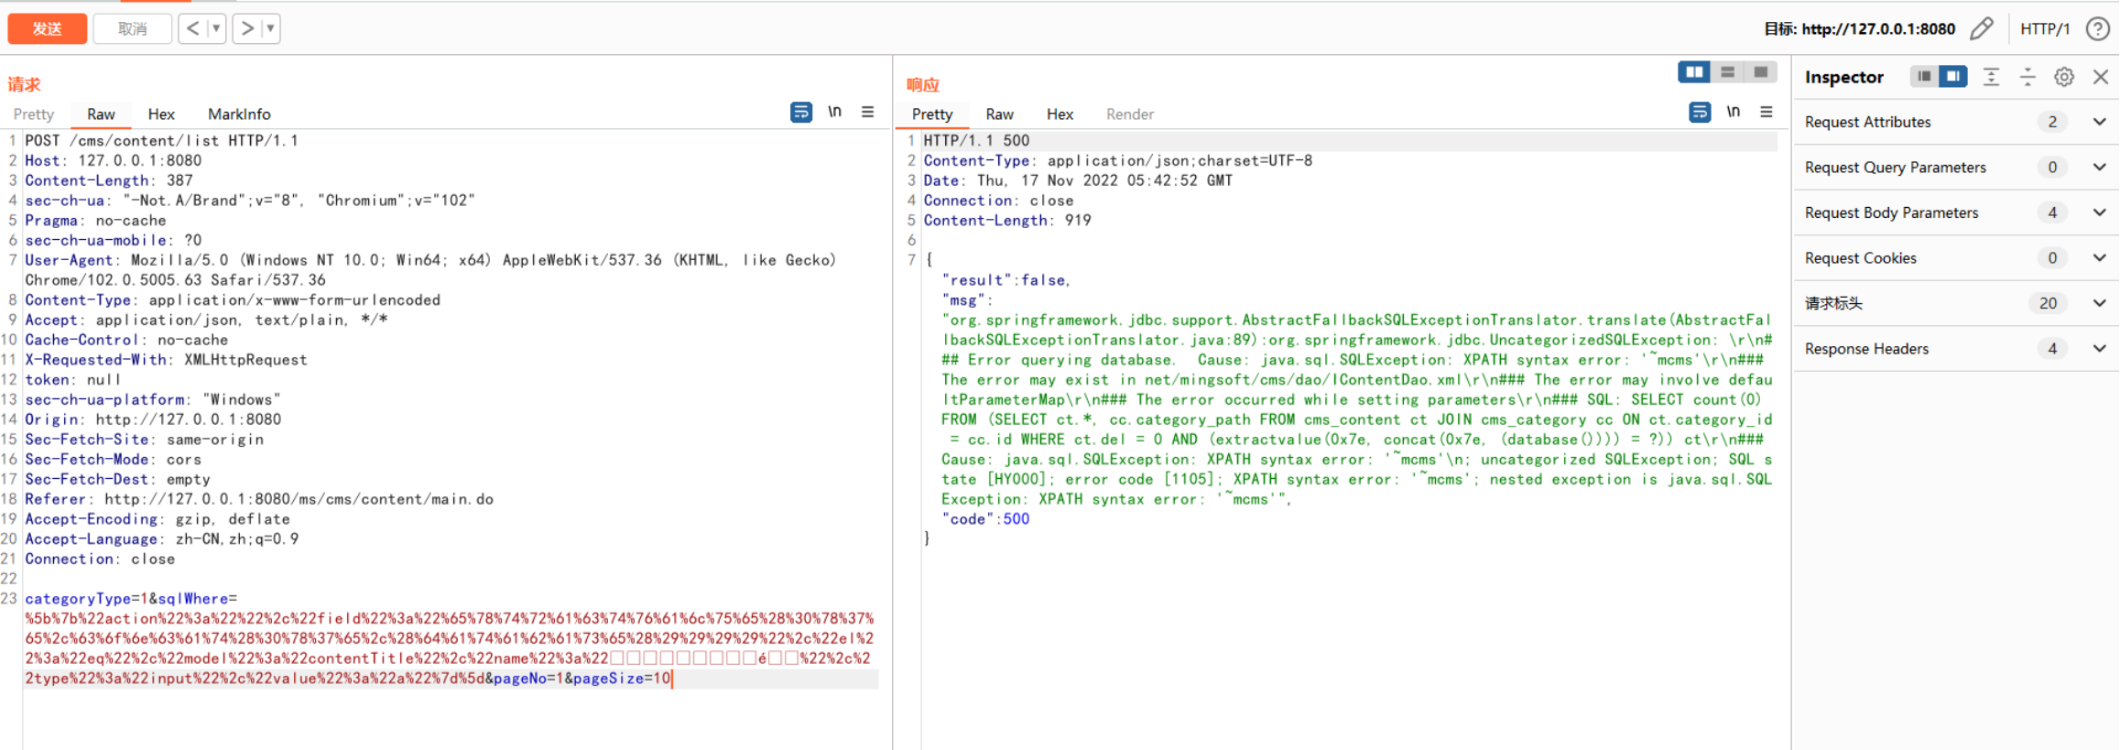Click the Referer header line in request
Viewport: 2120px width, 750px height.
(x=259, y=500)
